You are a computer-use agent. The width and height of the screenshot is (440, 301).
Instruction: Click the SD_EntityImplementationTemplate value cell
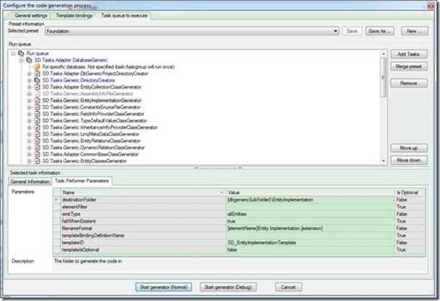[x=310, y=243]
